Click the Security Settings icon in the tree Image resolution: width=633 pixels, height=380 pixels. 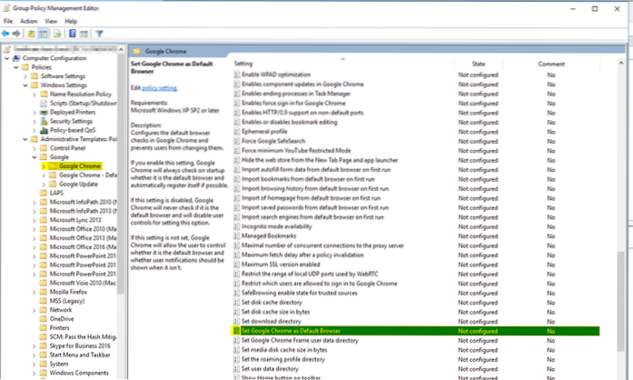44,120
